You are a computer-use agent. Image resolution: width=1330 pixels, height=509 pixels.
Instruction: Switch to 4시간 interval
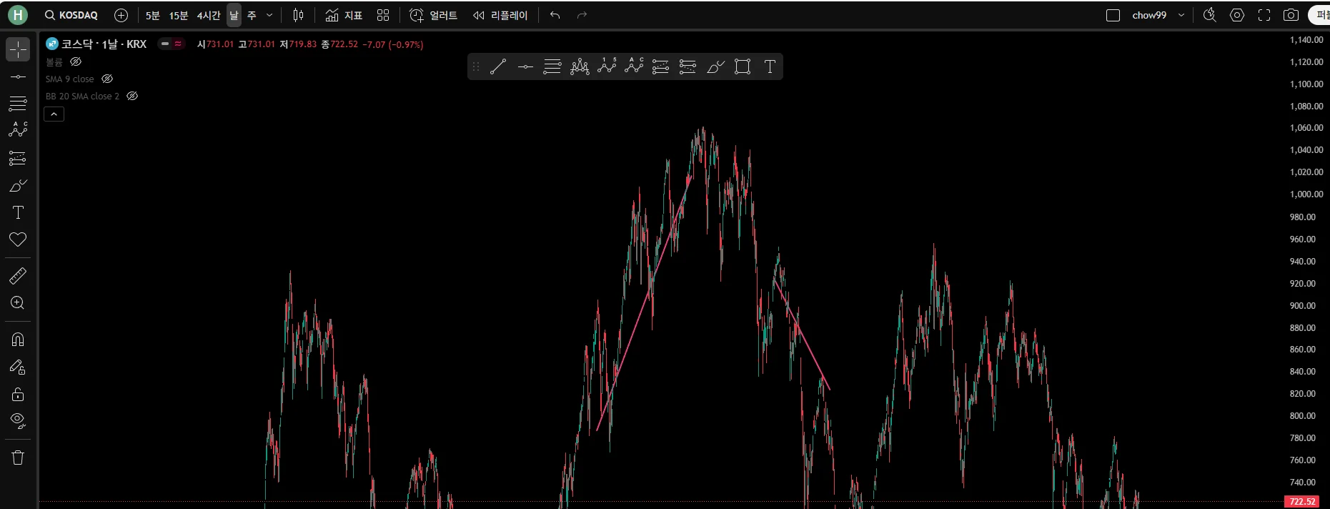pos(209,15)
